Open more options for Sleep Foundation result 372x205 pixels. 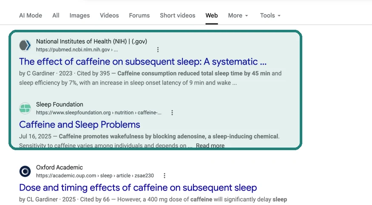172,113
